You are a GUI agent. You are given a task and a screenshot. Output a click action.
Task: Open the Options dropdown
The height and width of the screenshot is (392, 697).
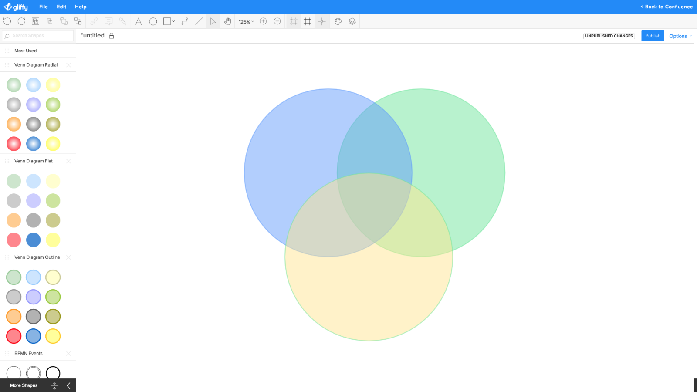pyautogui.click(x=680, y=36)
